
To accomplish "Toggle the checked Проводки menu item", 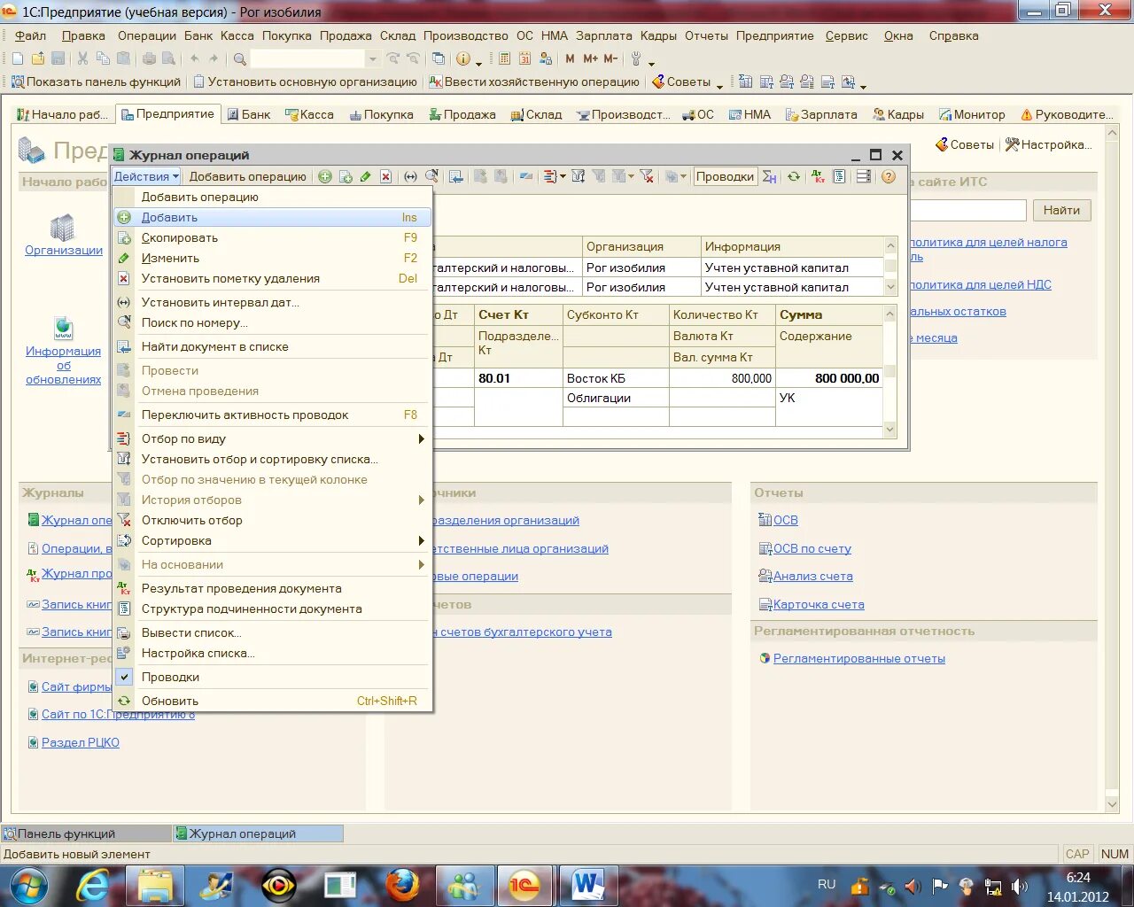I will pos(273,677).
